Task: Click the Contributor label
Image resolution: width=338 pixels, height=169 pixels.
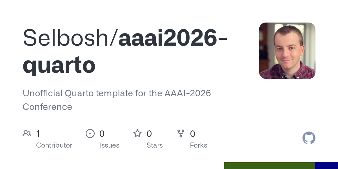Action: [54, 145]
